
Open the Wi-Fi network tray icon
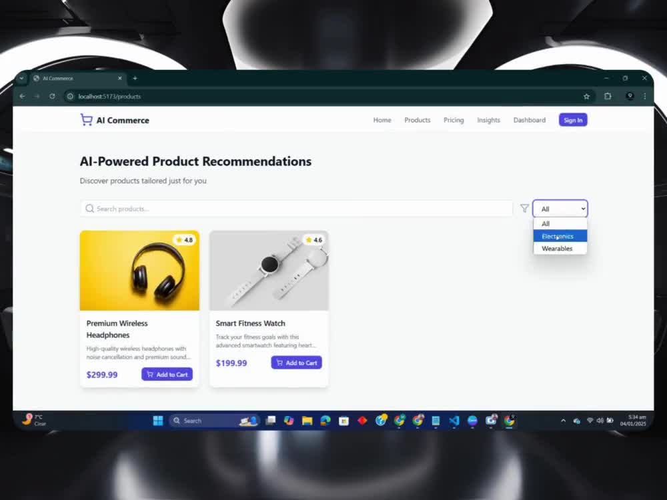click(x=590, y=421)
